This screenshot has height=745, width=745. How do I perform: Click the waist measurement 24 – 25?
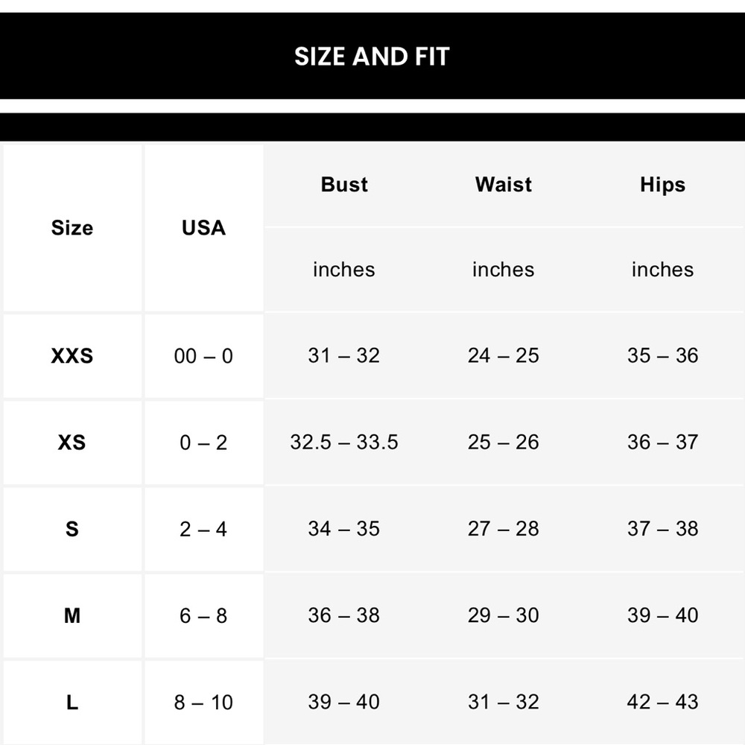[504, 356]
